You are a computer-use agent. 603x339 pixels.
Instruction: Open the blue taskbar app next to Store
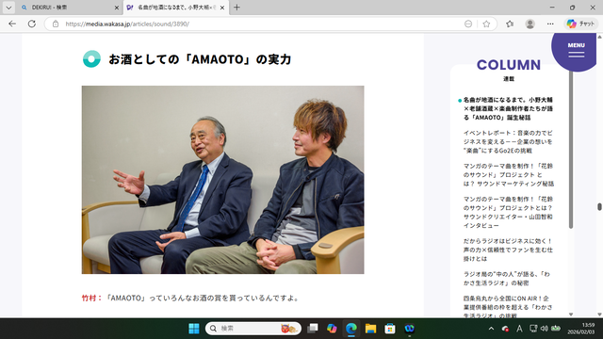[409, 329]
